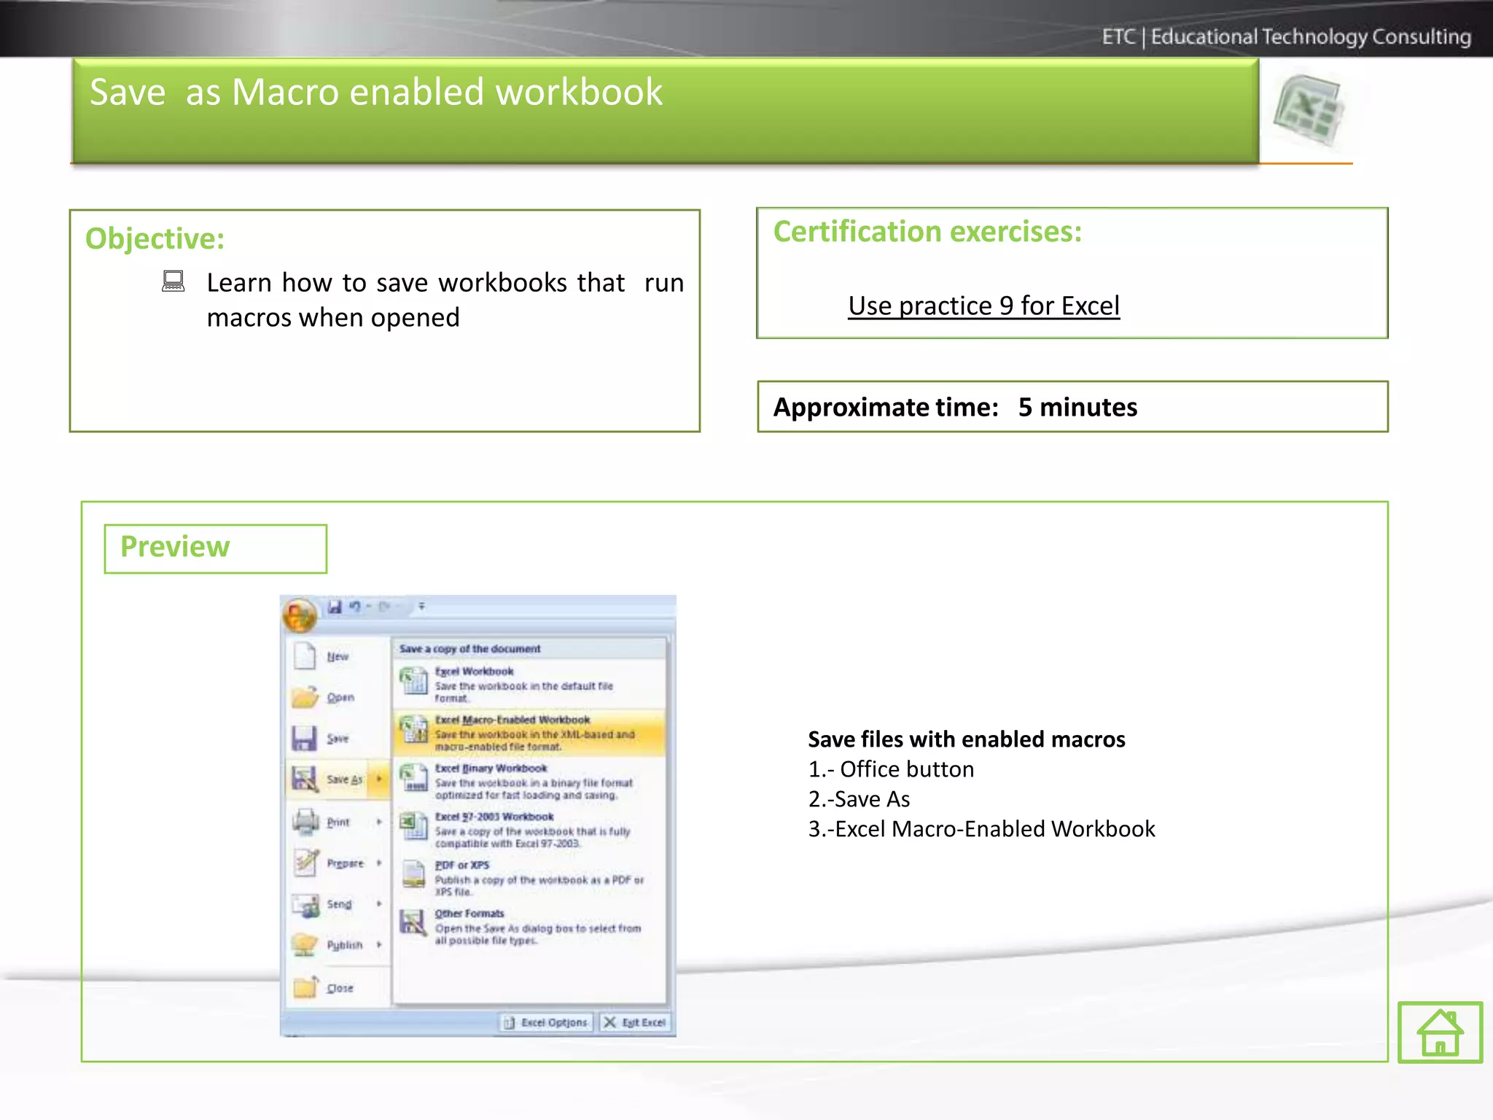This screenshot has height=1120, width=1493.
Task: Click the Excel Workbook format icon
Action: point(413,681)
